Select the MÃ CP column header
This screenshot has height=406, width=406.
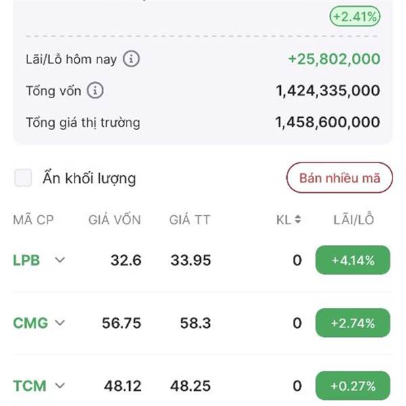(33, 220)
